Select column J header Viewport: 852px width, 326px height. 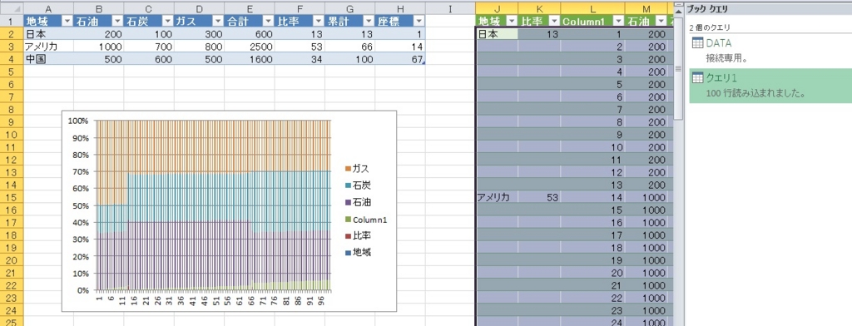(x=497, y=8)
